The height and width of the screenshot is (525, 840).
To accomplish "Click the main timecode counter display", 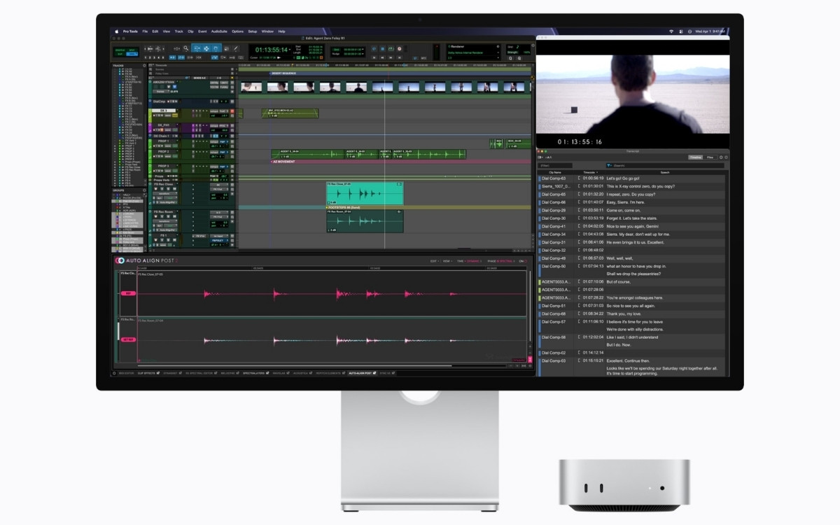I will [272, 50].
